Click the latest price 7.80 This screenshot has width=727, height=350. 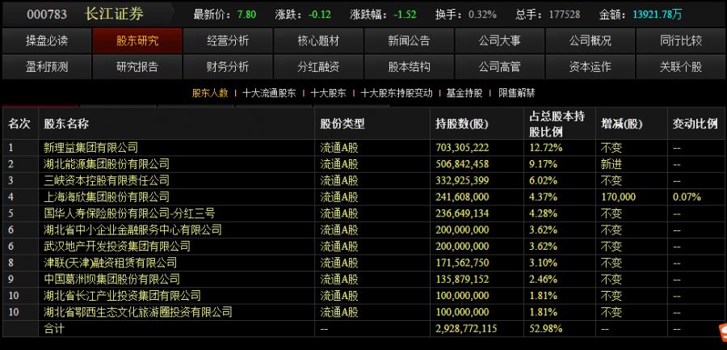[x=246, y=15]
